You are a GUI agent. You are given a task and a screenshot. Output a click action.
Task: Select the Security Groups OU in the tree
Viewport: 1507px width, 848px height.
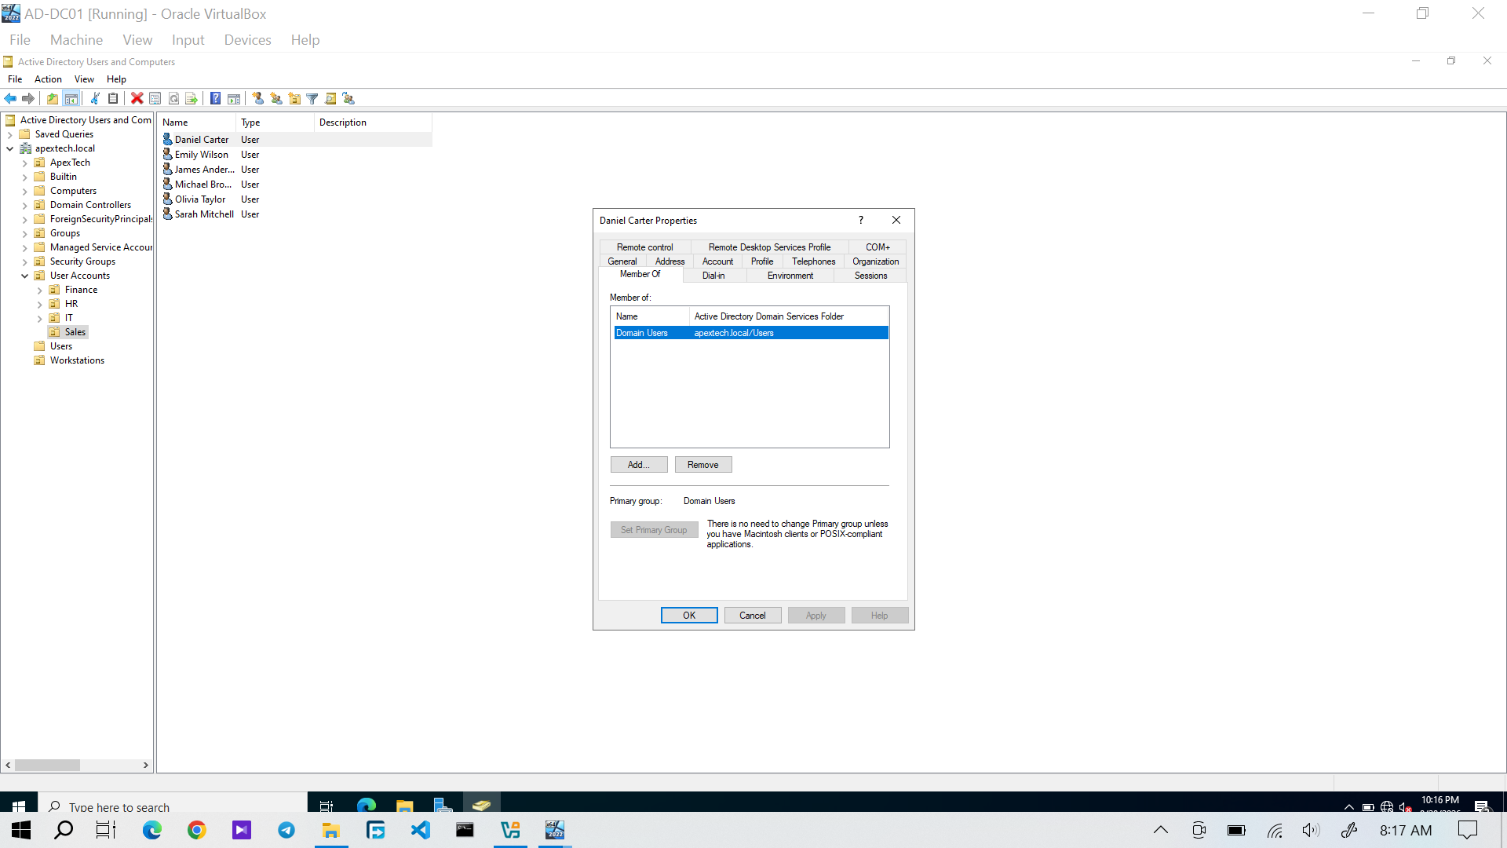click(82, 261)
